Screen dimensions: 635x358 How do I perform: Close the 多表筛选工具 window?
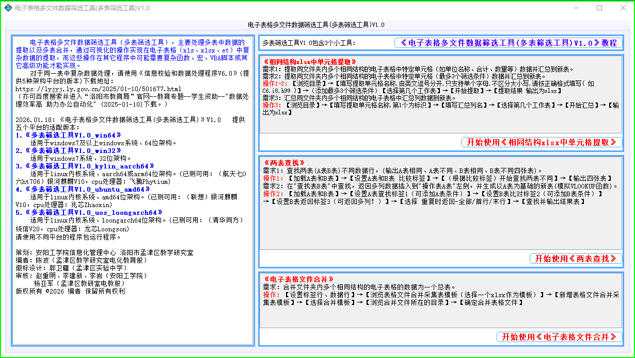tap(623, 8)
